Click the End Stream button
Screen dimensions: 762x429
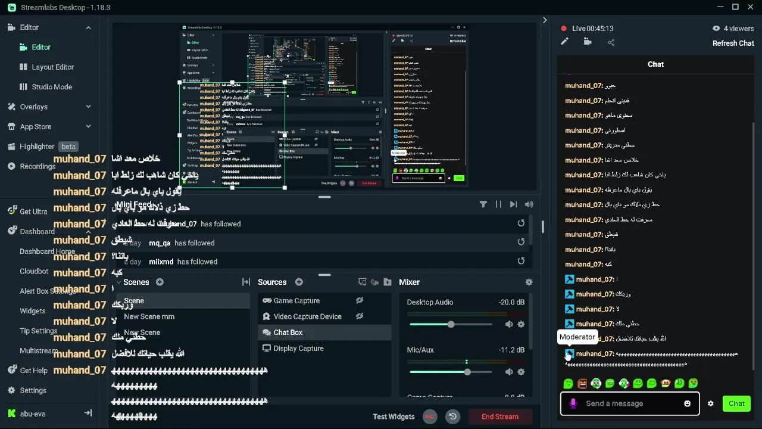coord(500,416)
